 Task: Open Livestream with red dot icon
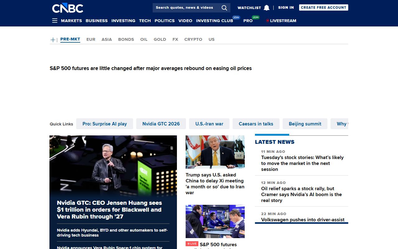pyautogui.click(x=281, y=21)
